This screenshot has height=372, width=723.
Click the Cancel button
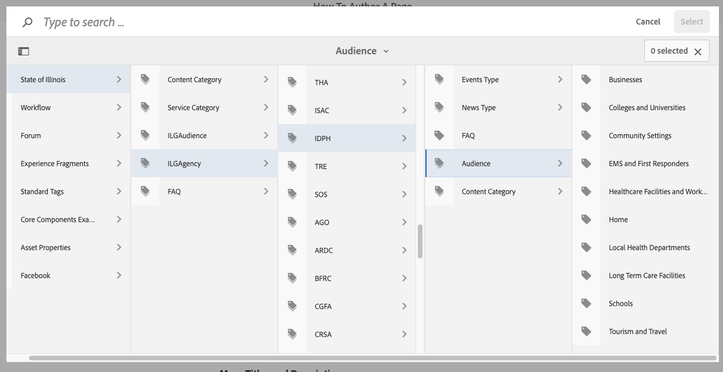point(648,22)
